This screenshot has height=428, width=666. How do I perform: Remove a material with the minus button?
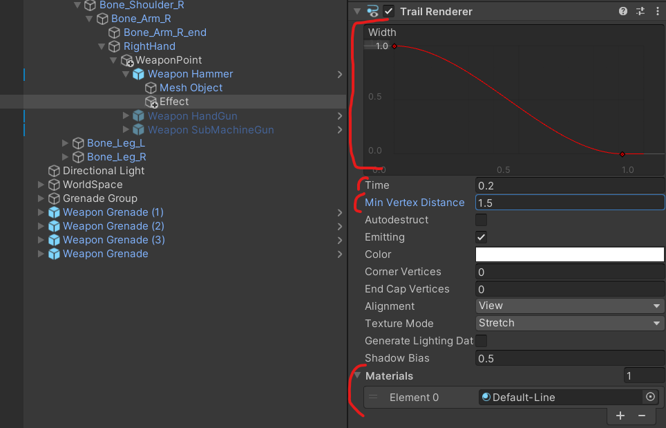coord(642,416)
